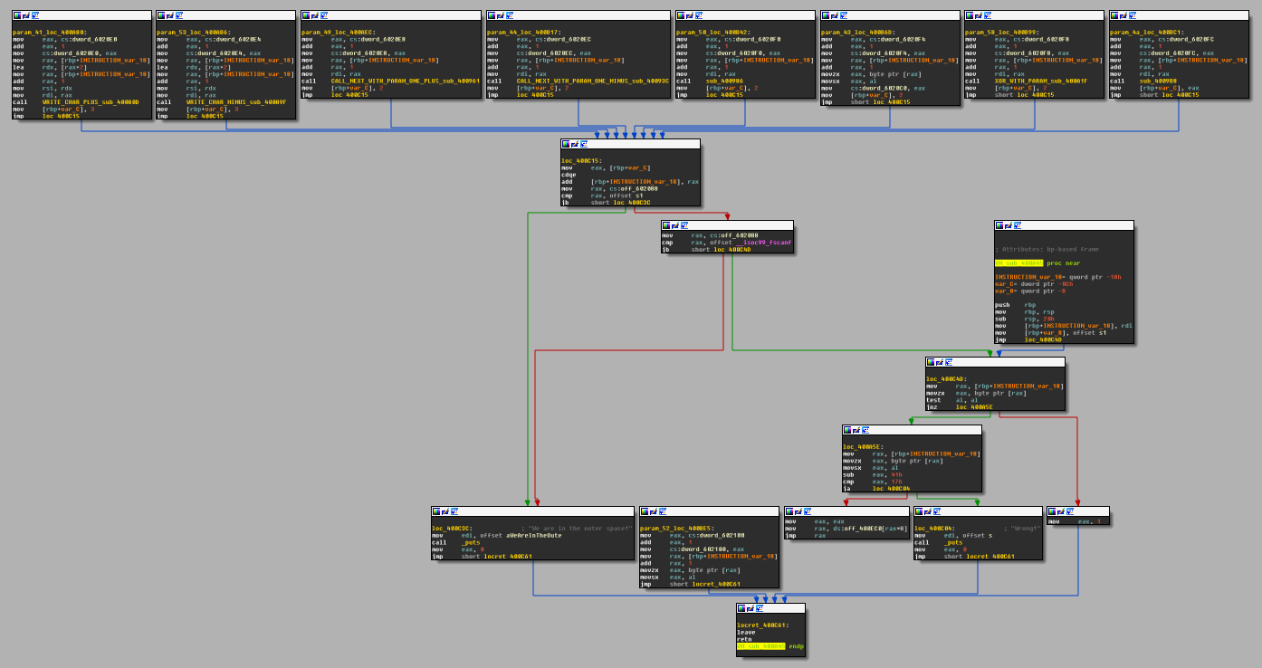Viewport: 1262px width, 668px height.
Task: Click the group-nodes icon on the param_4a_loc_400BC1 block
Action: click(x=1132, y=14)
